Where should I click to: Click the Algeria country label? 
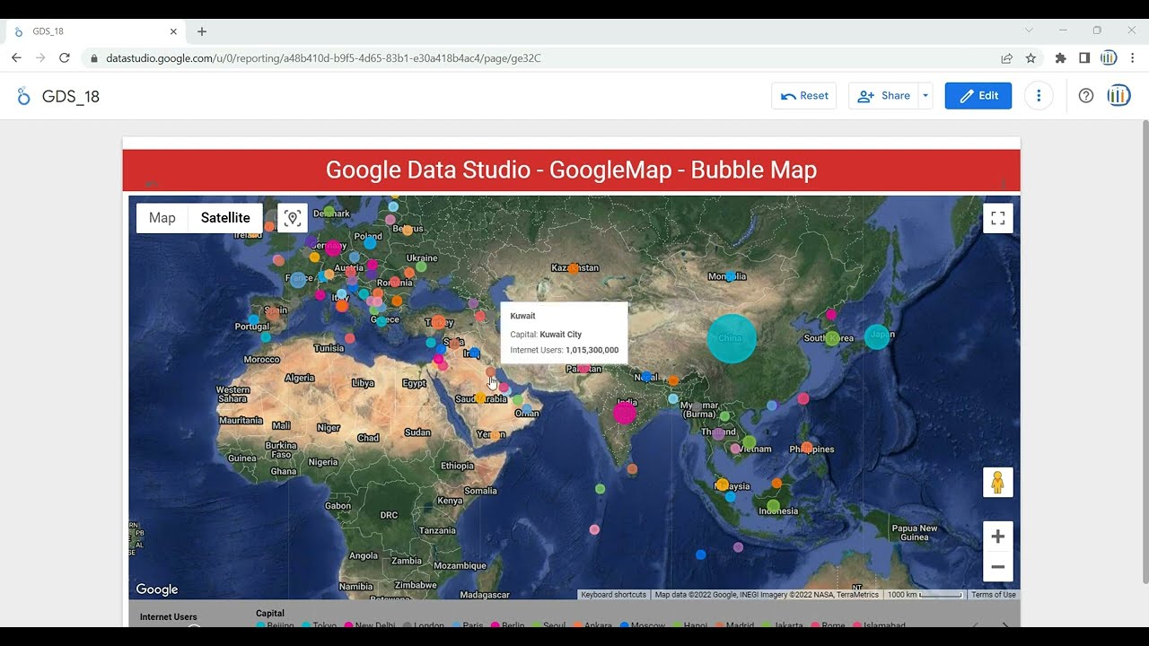click(x=300, y=379)
